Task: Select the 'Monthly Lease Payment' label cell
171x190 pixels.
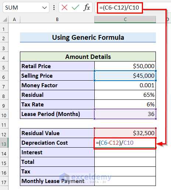Action: tap(57, 181)
